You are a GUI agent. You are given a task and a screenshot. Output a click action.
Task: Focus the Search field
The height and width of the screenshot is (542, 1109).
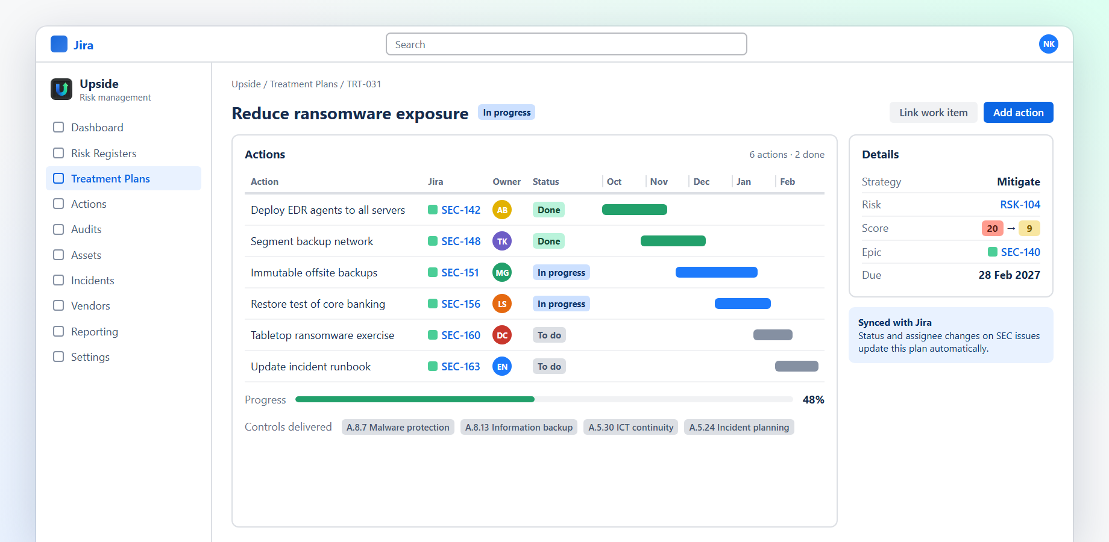(x=567, y=44)
